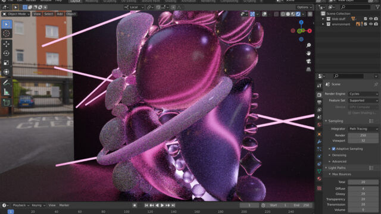Jump to the timeline end frame
Image resolution: width=381 pixels, height=214 pixels.
click(x=173, y=206)
